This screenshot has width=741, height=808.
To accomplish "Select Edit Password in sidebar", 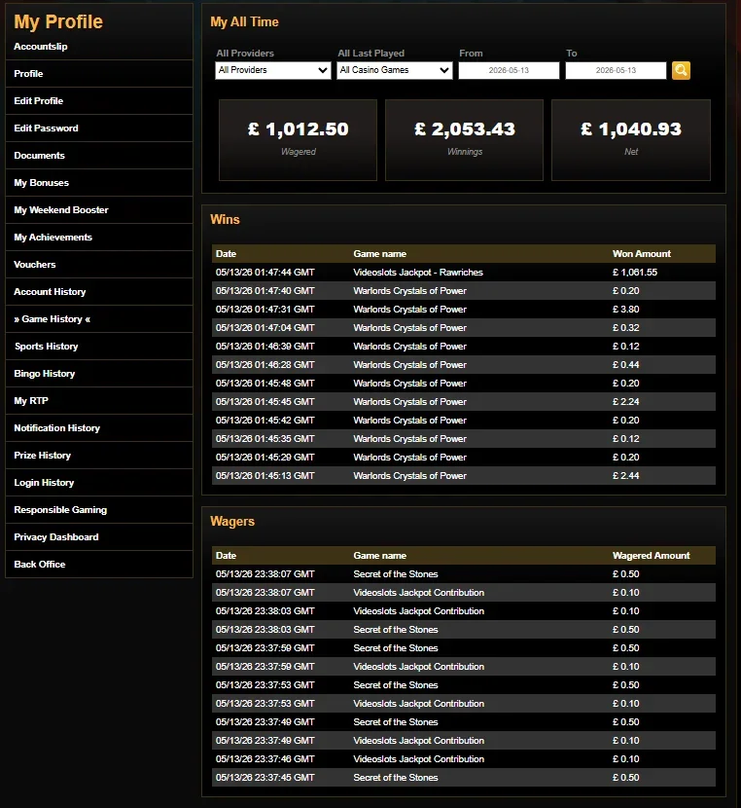I will 99,129.
